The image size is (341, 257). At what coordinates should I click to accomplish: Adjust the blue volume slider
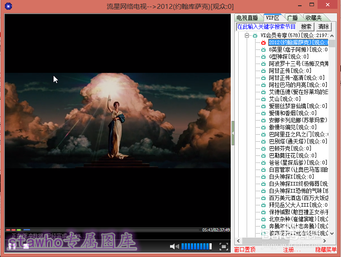197,246
